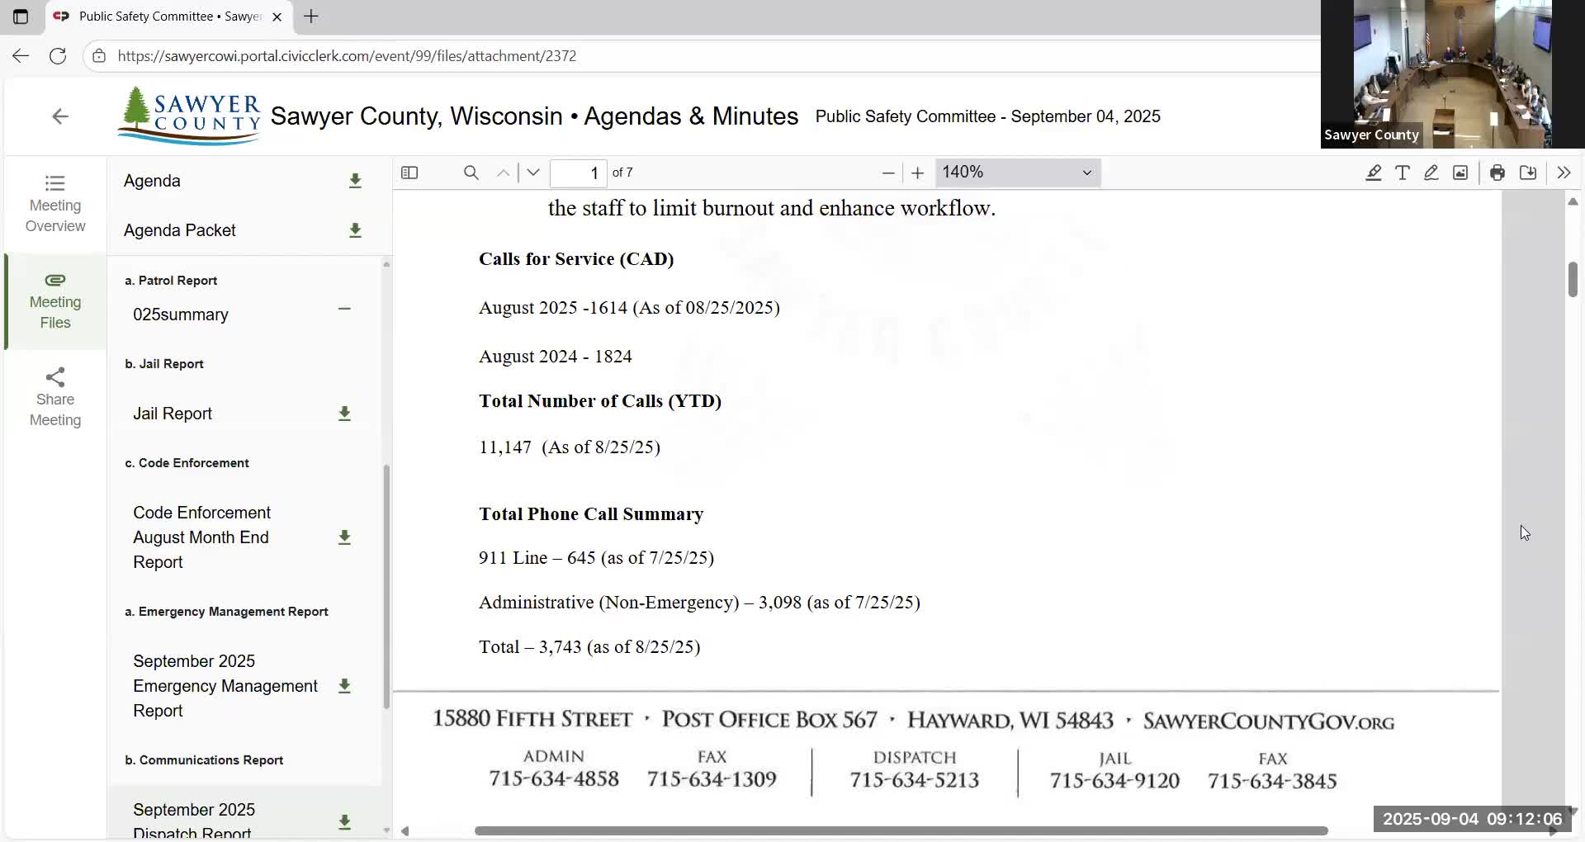Open the Jail Report file
The width and height of the screenshot is (1585, 842).
click(173, 414)
